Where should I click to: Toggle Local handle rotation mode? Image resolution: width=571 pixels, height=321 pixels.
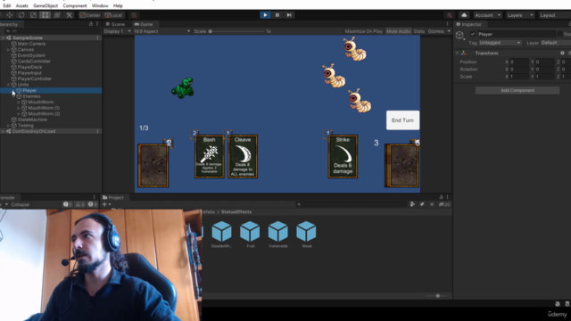coord(113,15)
